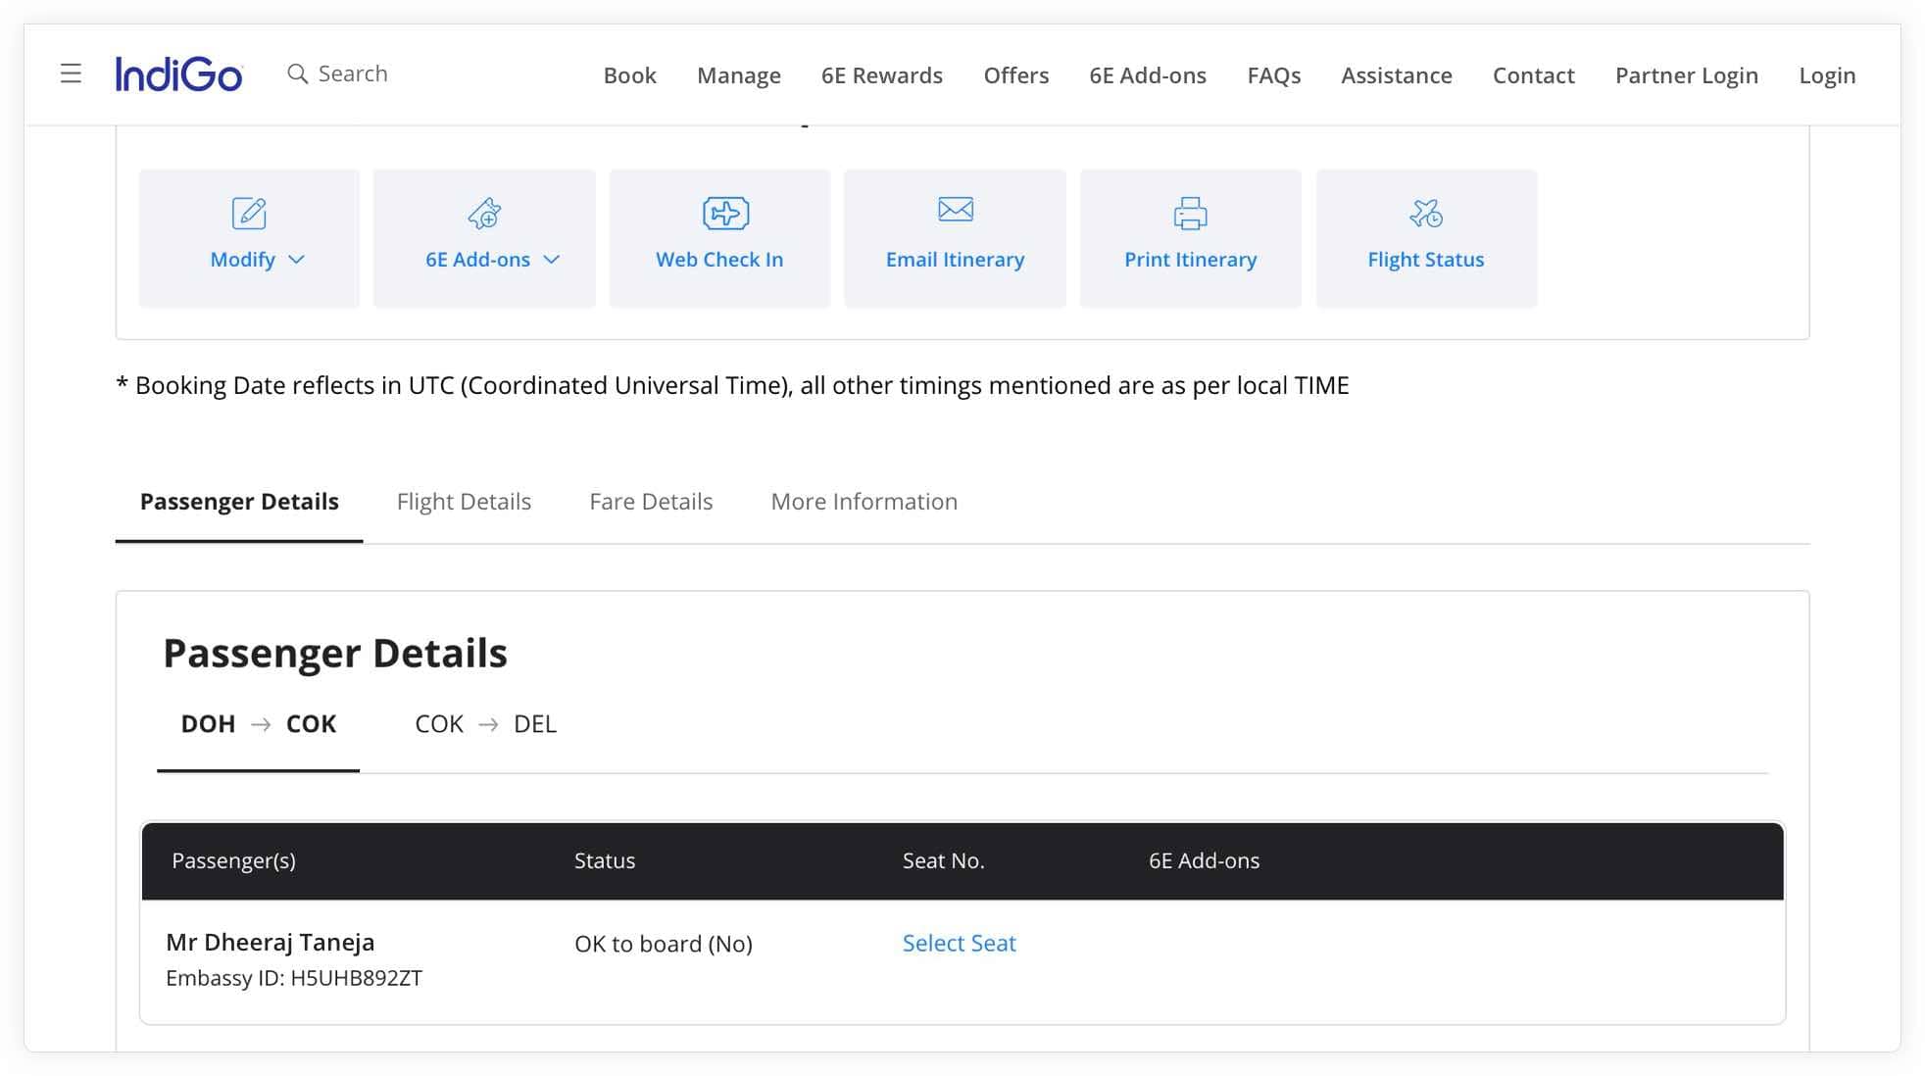The width and height of the screenshot is (1925, 1076).
Task: Switch to the More Information tab
Action: click(864, 502)
